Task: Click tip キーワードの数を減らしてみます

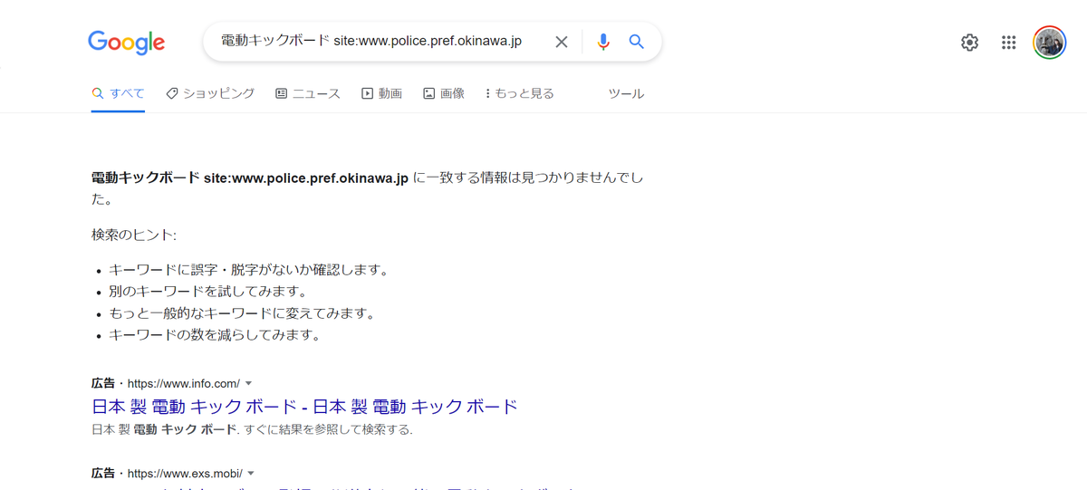Action: (x=215, y=335)
